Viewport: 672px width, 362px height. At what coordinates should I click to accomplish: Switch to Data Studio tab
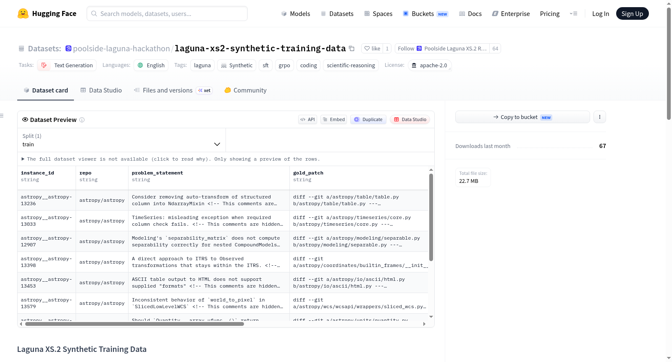(x=101, y=90)
